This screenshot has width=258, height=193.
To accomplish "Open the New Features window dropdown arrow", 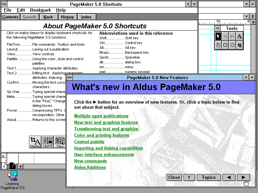I will point(245,77).
